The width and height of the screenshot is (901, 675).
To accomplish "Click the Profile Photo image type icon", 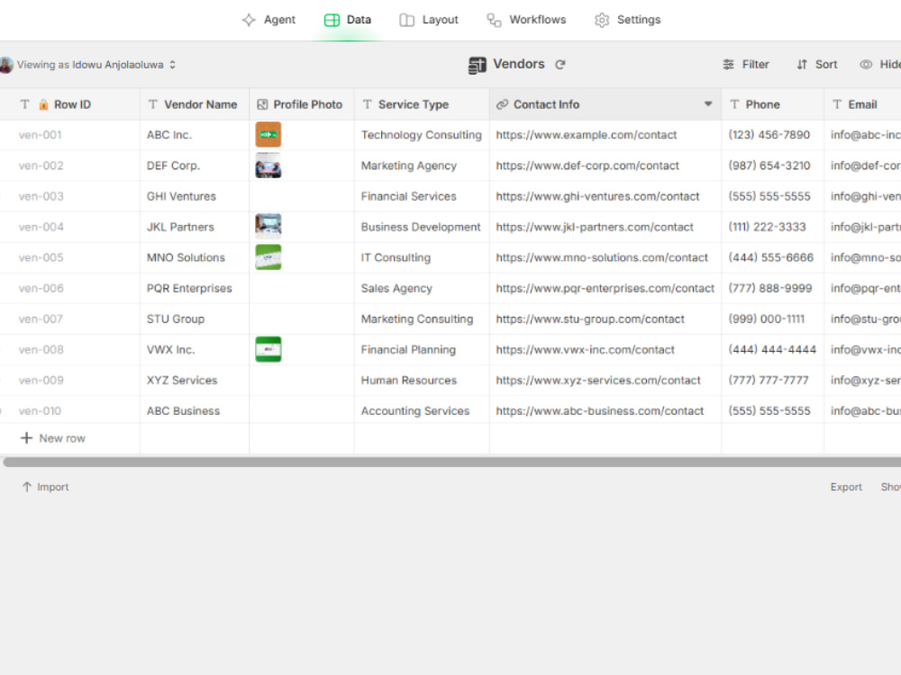I will pos(262,104).
